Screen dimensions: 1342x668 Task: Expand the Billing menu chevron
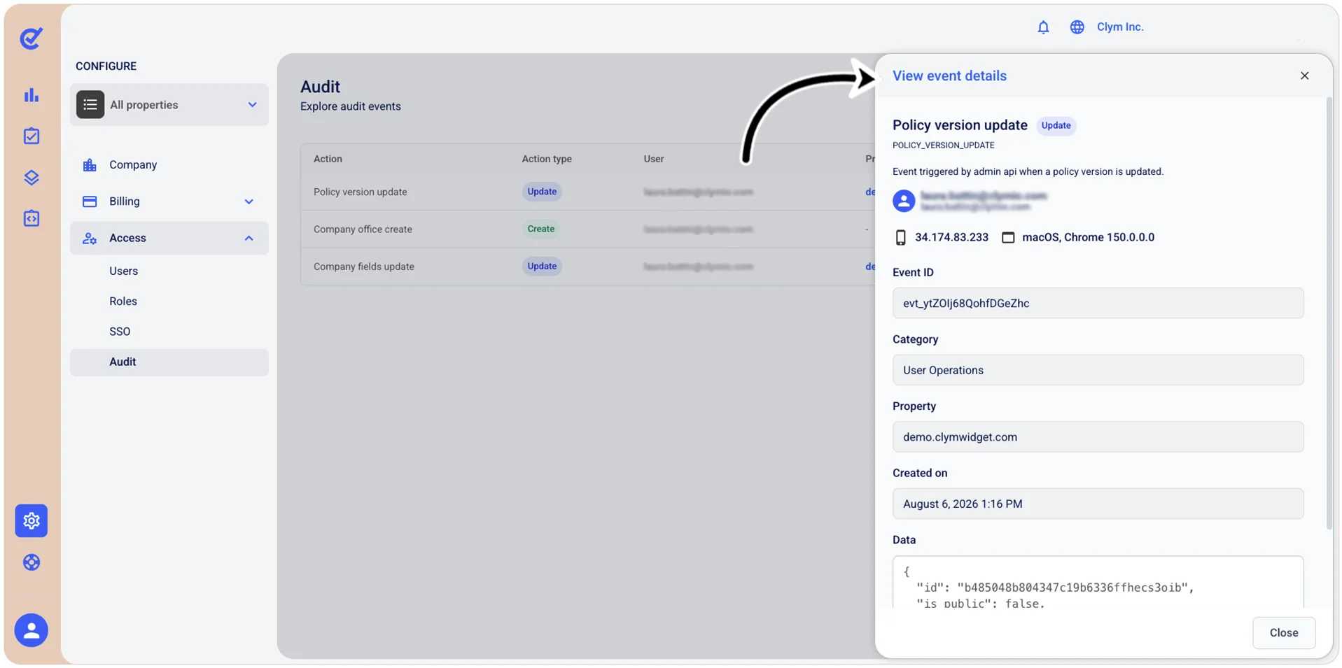(x=249, y=201)
